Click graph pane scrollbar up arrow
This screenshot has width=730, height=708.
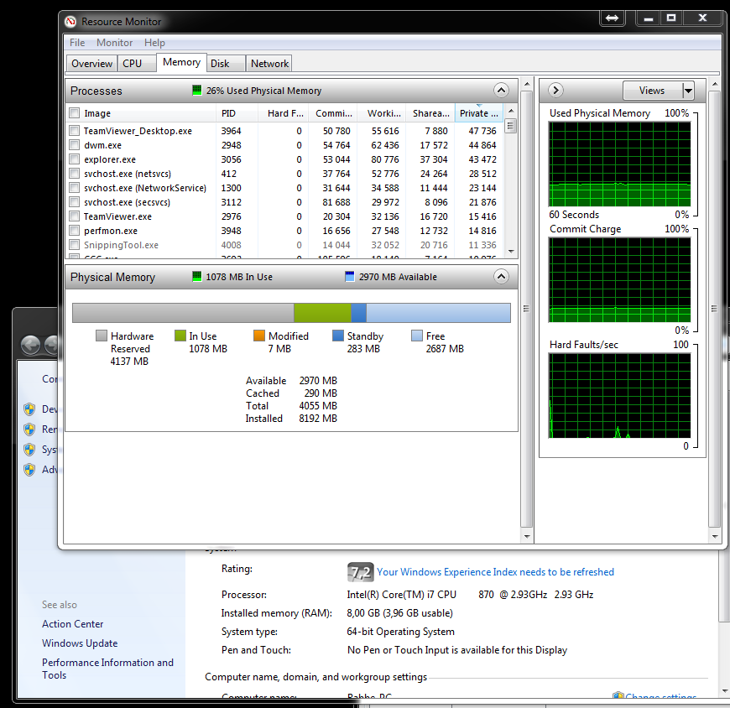click(715, 85)
